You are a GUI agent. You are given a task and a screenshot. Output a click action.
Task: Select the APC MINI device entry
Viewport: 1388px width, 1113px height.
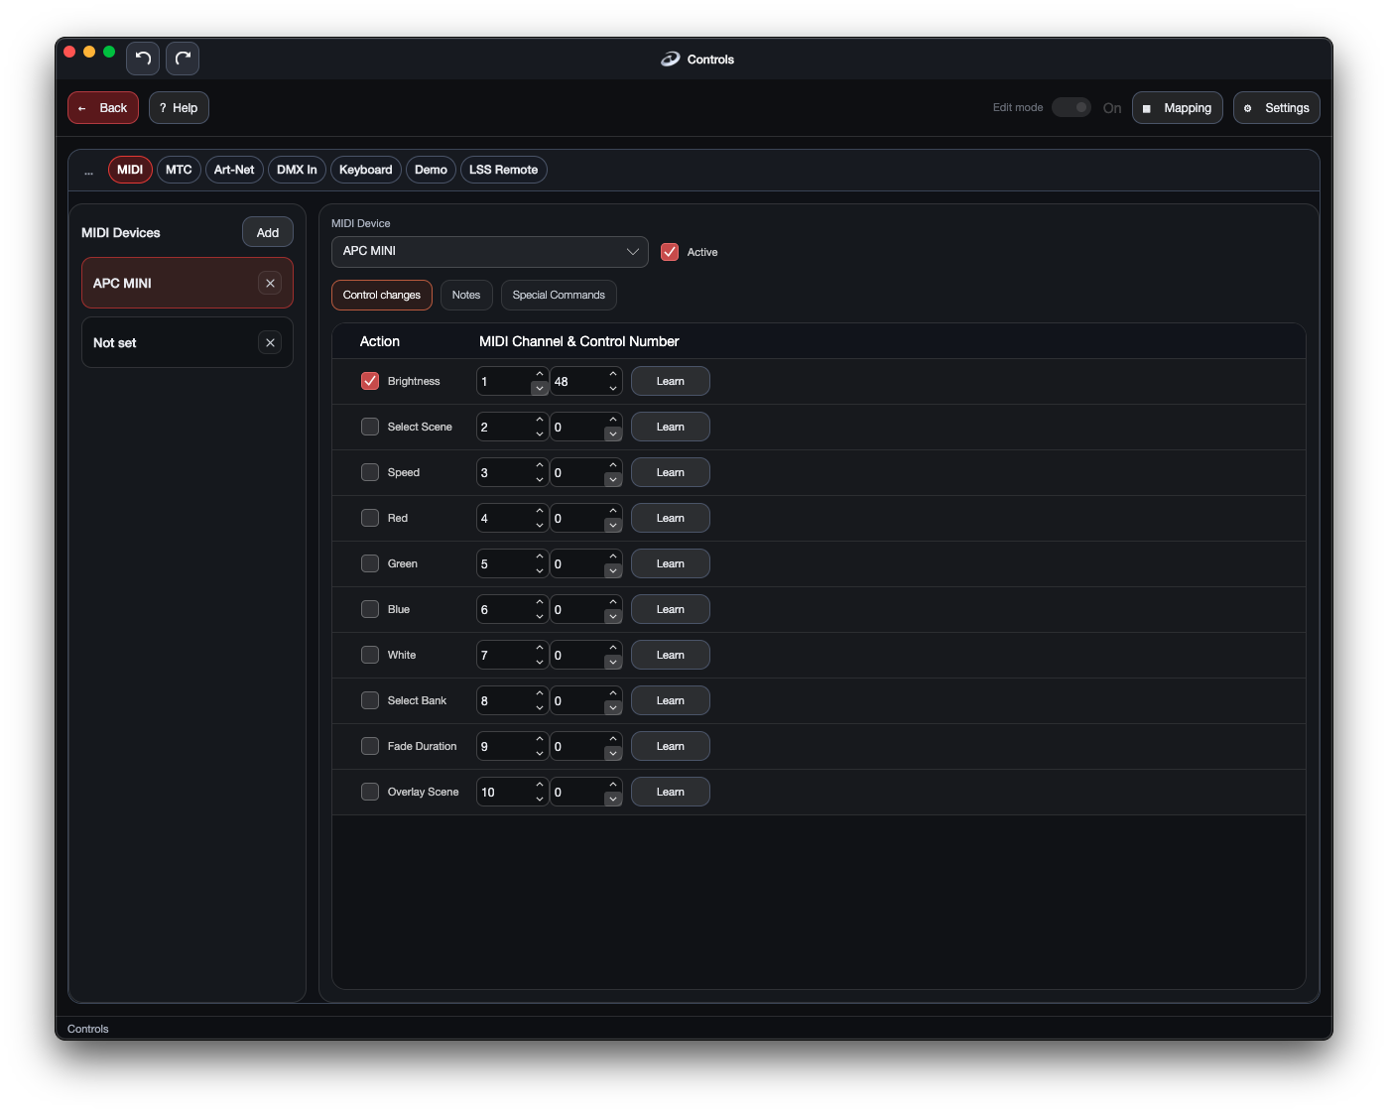pos(188,283)
